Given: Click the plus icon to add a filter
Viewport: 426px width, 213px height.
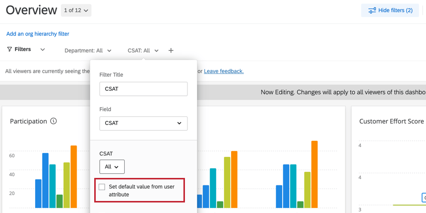Looking at the screenshot, I should [171, 51].
